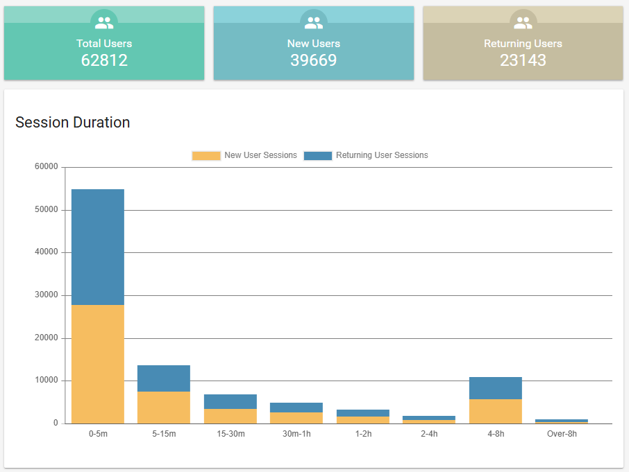Select the orange segment of the 0-5m bar
This screenshot has height=472, width=629.
98,364
